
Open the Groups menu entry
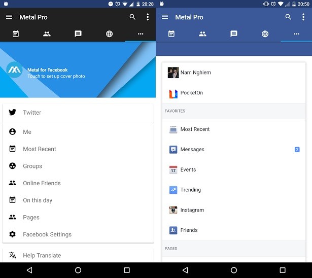click(x=78, y=166)
